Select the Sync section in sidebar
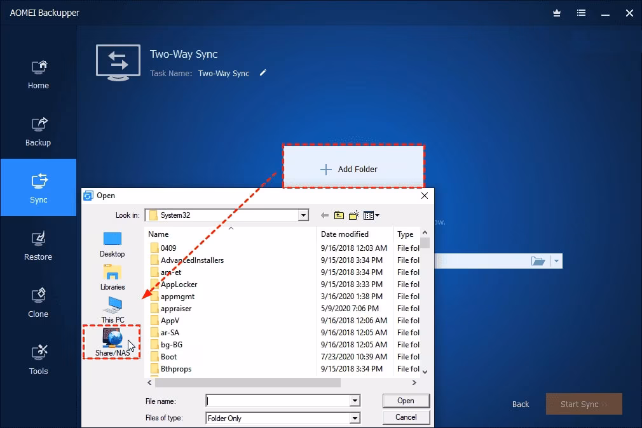The height and width of the screenshot is (428, 642). click(38, 187)
